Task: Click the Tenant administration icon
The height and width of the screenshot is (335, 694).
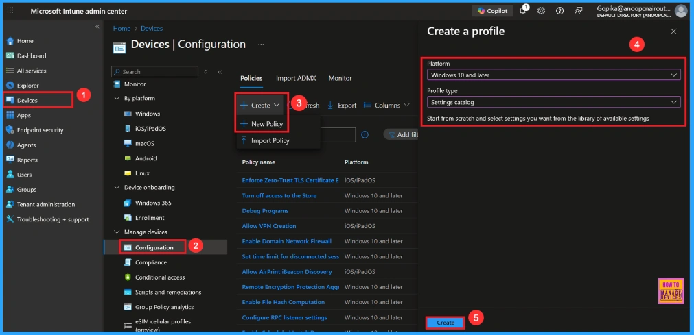Action: tap(10, 205)
